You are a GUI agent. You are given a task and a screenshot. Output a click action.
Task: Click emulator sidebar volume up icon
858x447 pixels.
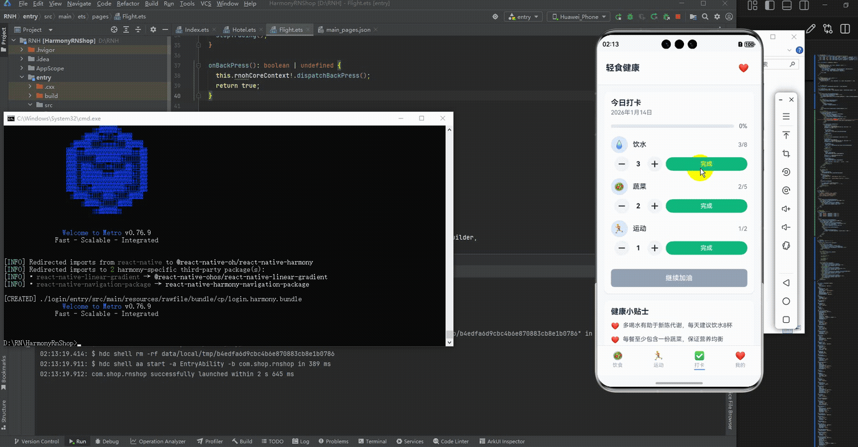point(786,209)
